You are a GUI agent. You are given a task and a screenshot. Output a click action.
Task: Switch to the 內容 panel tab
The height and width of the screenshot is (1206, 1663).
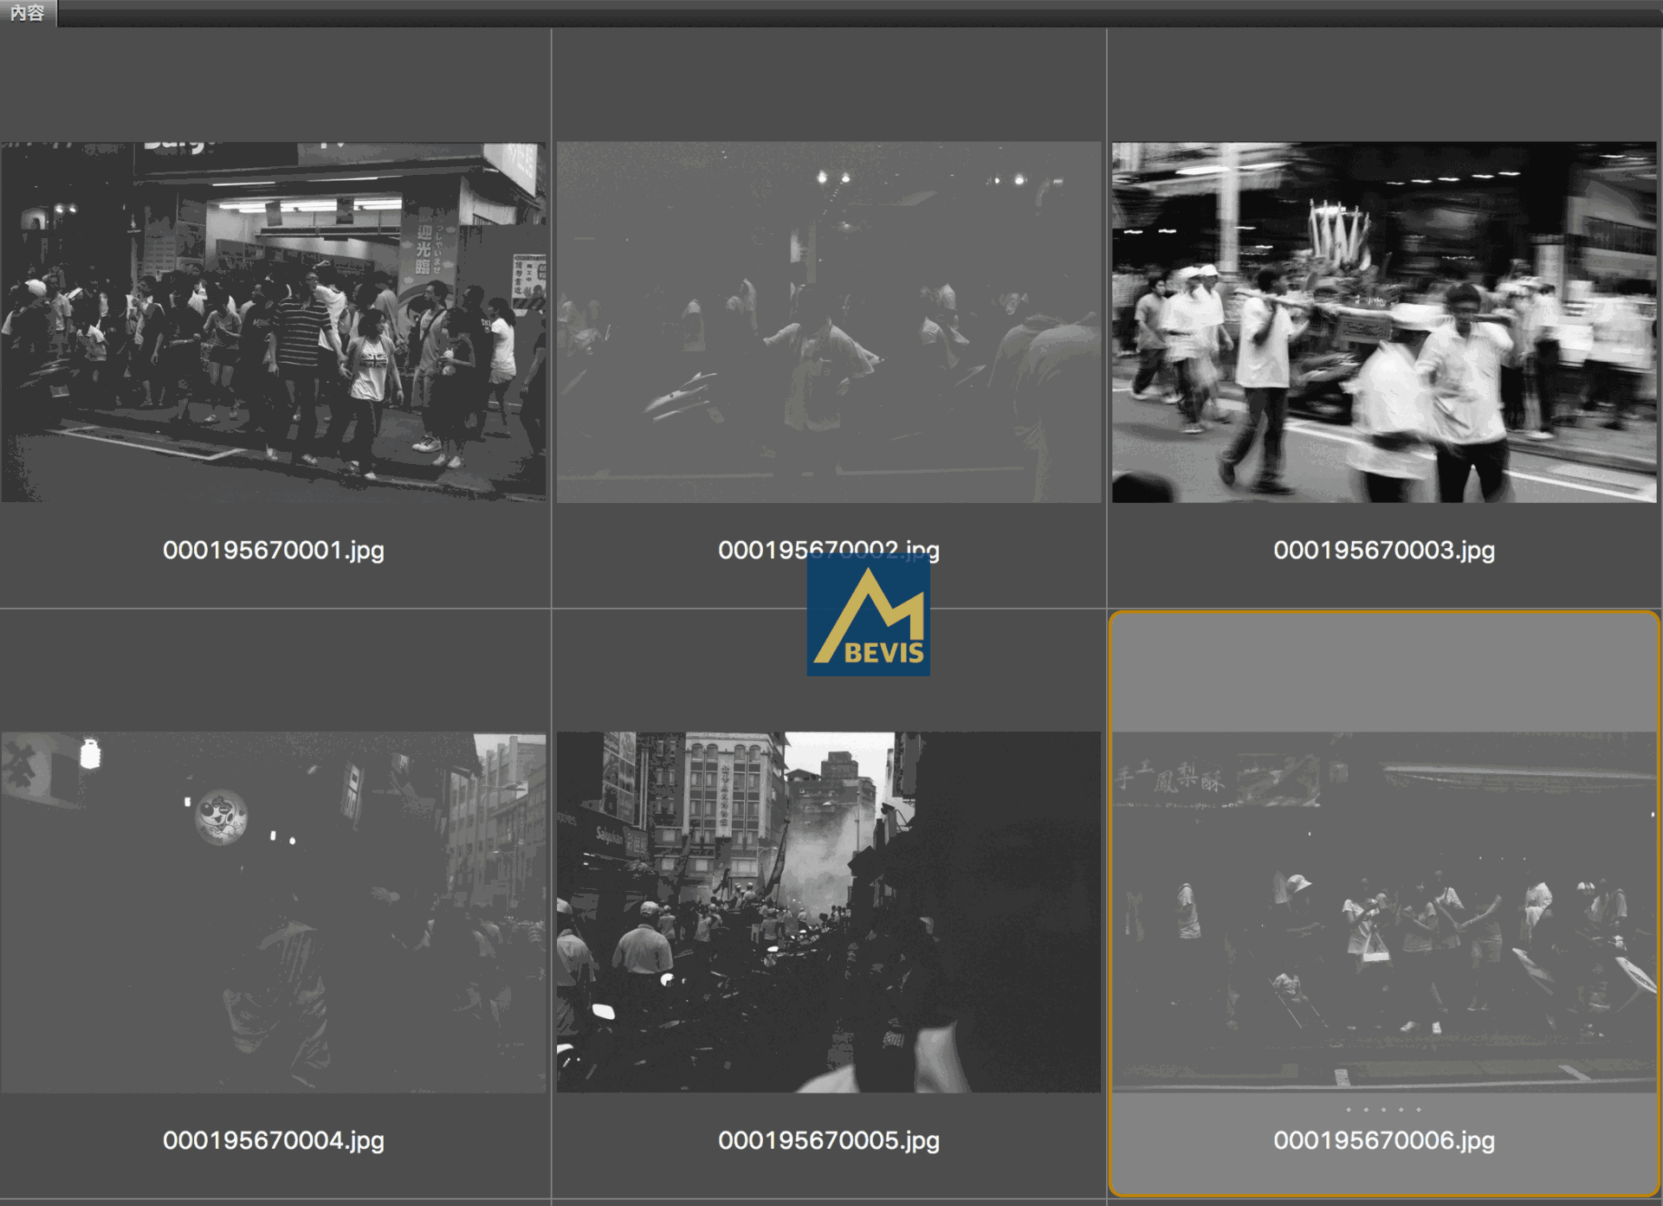28,13
